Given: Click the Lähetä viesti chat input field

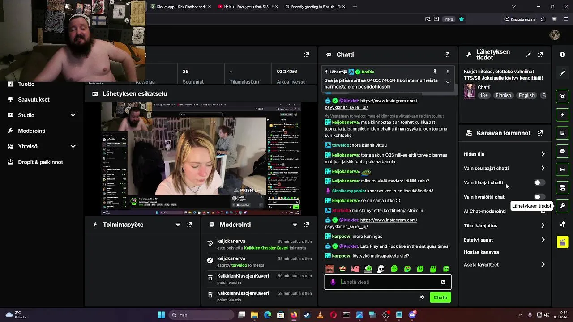Looking at the screenshot, I should (388, 282).
